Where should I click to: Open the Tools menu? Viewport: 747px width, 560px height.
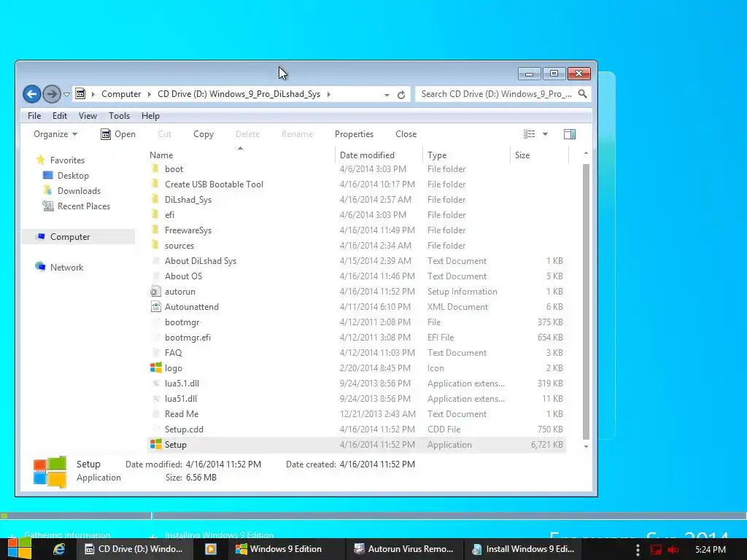coord(119,116)
